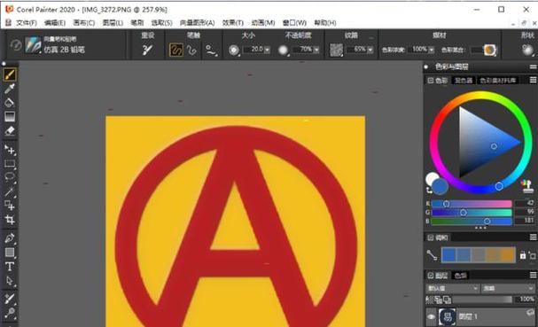Screen dimensions: 538x327
Task: Select the Interactive Gradient tool
Action: click(x=10, y=117)
